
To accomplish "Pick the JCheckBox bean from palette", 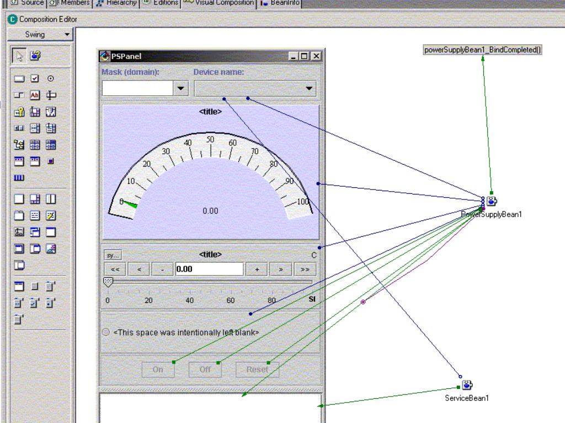I will pyautogui.click(x=33, y=79).
